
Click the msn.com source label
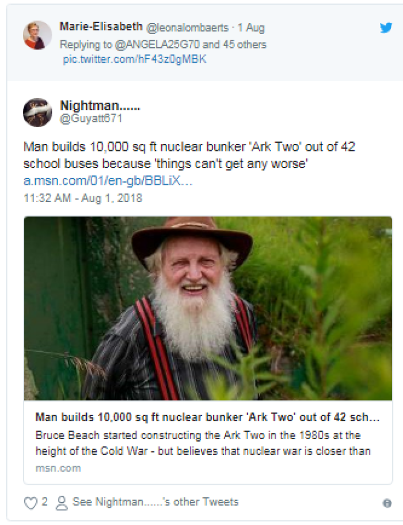pos(58,468)
